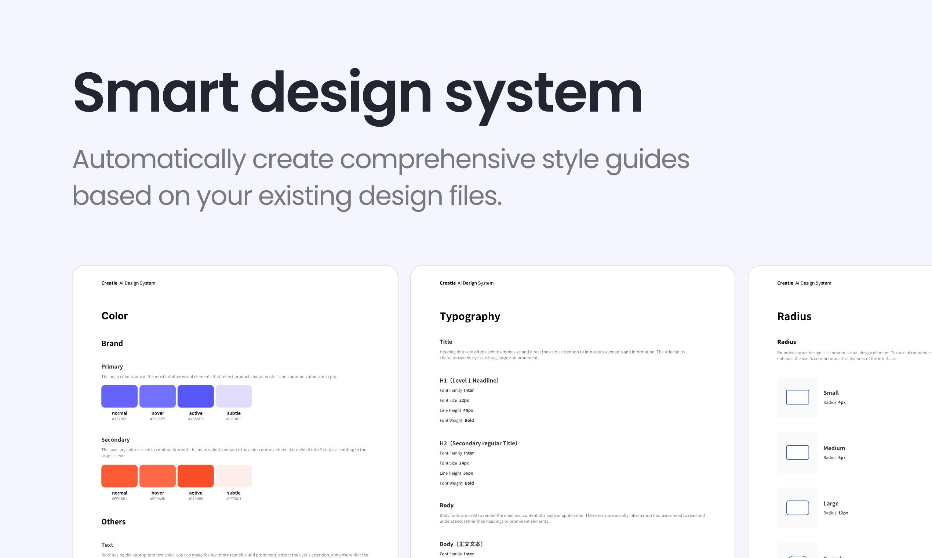
Task: Click Creatie logo on Typography card
Action: click(x=447, y=283)
